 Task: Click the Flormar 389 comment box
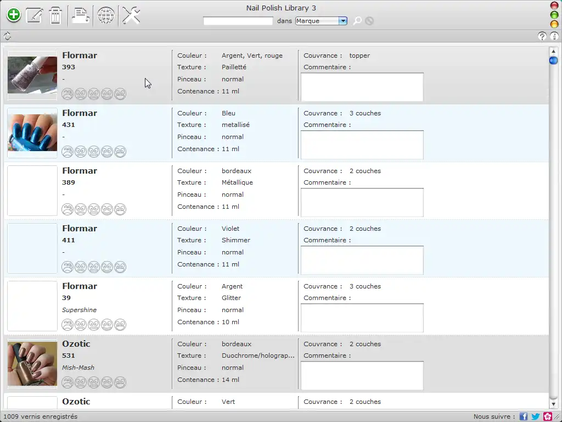click(x=362, y=203)
